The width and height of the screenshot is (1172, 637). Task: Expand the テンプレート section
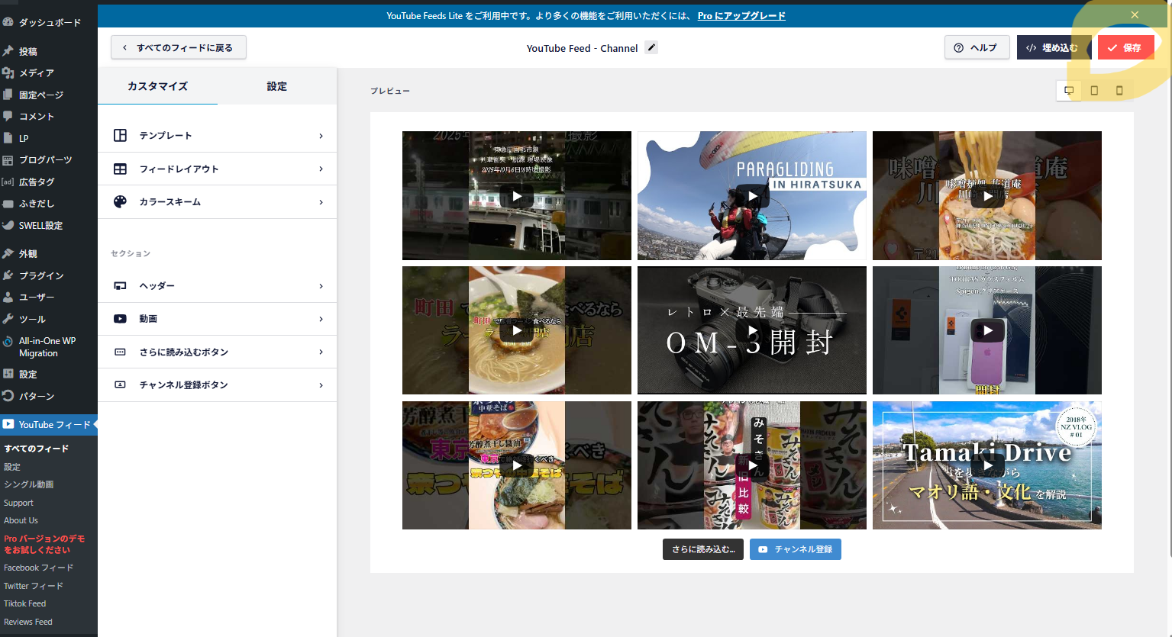click(x=218, y=136)
